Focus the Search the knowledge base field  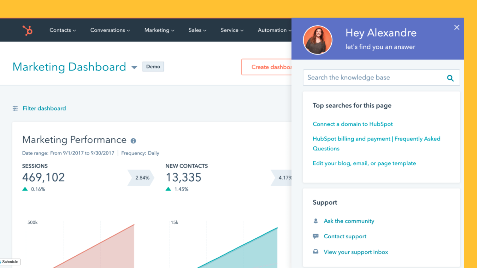pos(381,78)
